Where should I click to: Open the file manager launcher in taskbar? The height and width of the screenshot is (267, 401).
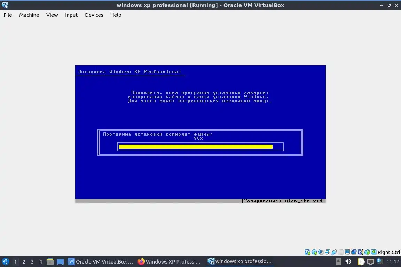point(50,261)
